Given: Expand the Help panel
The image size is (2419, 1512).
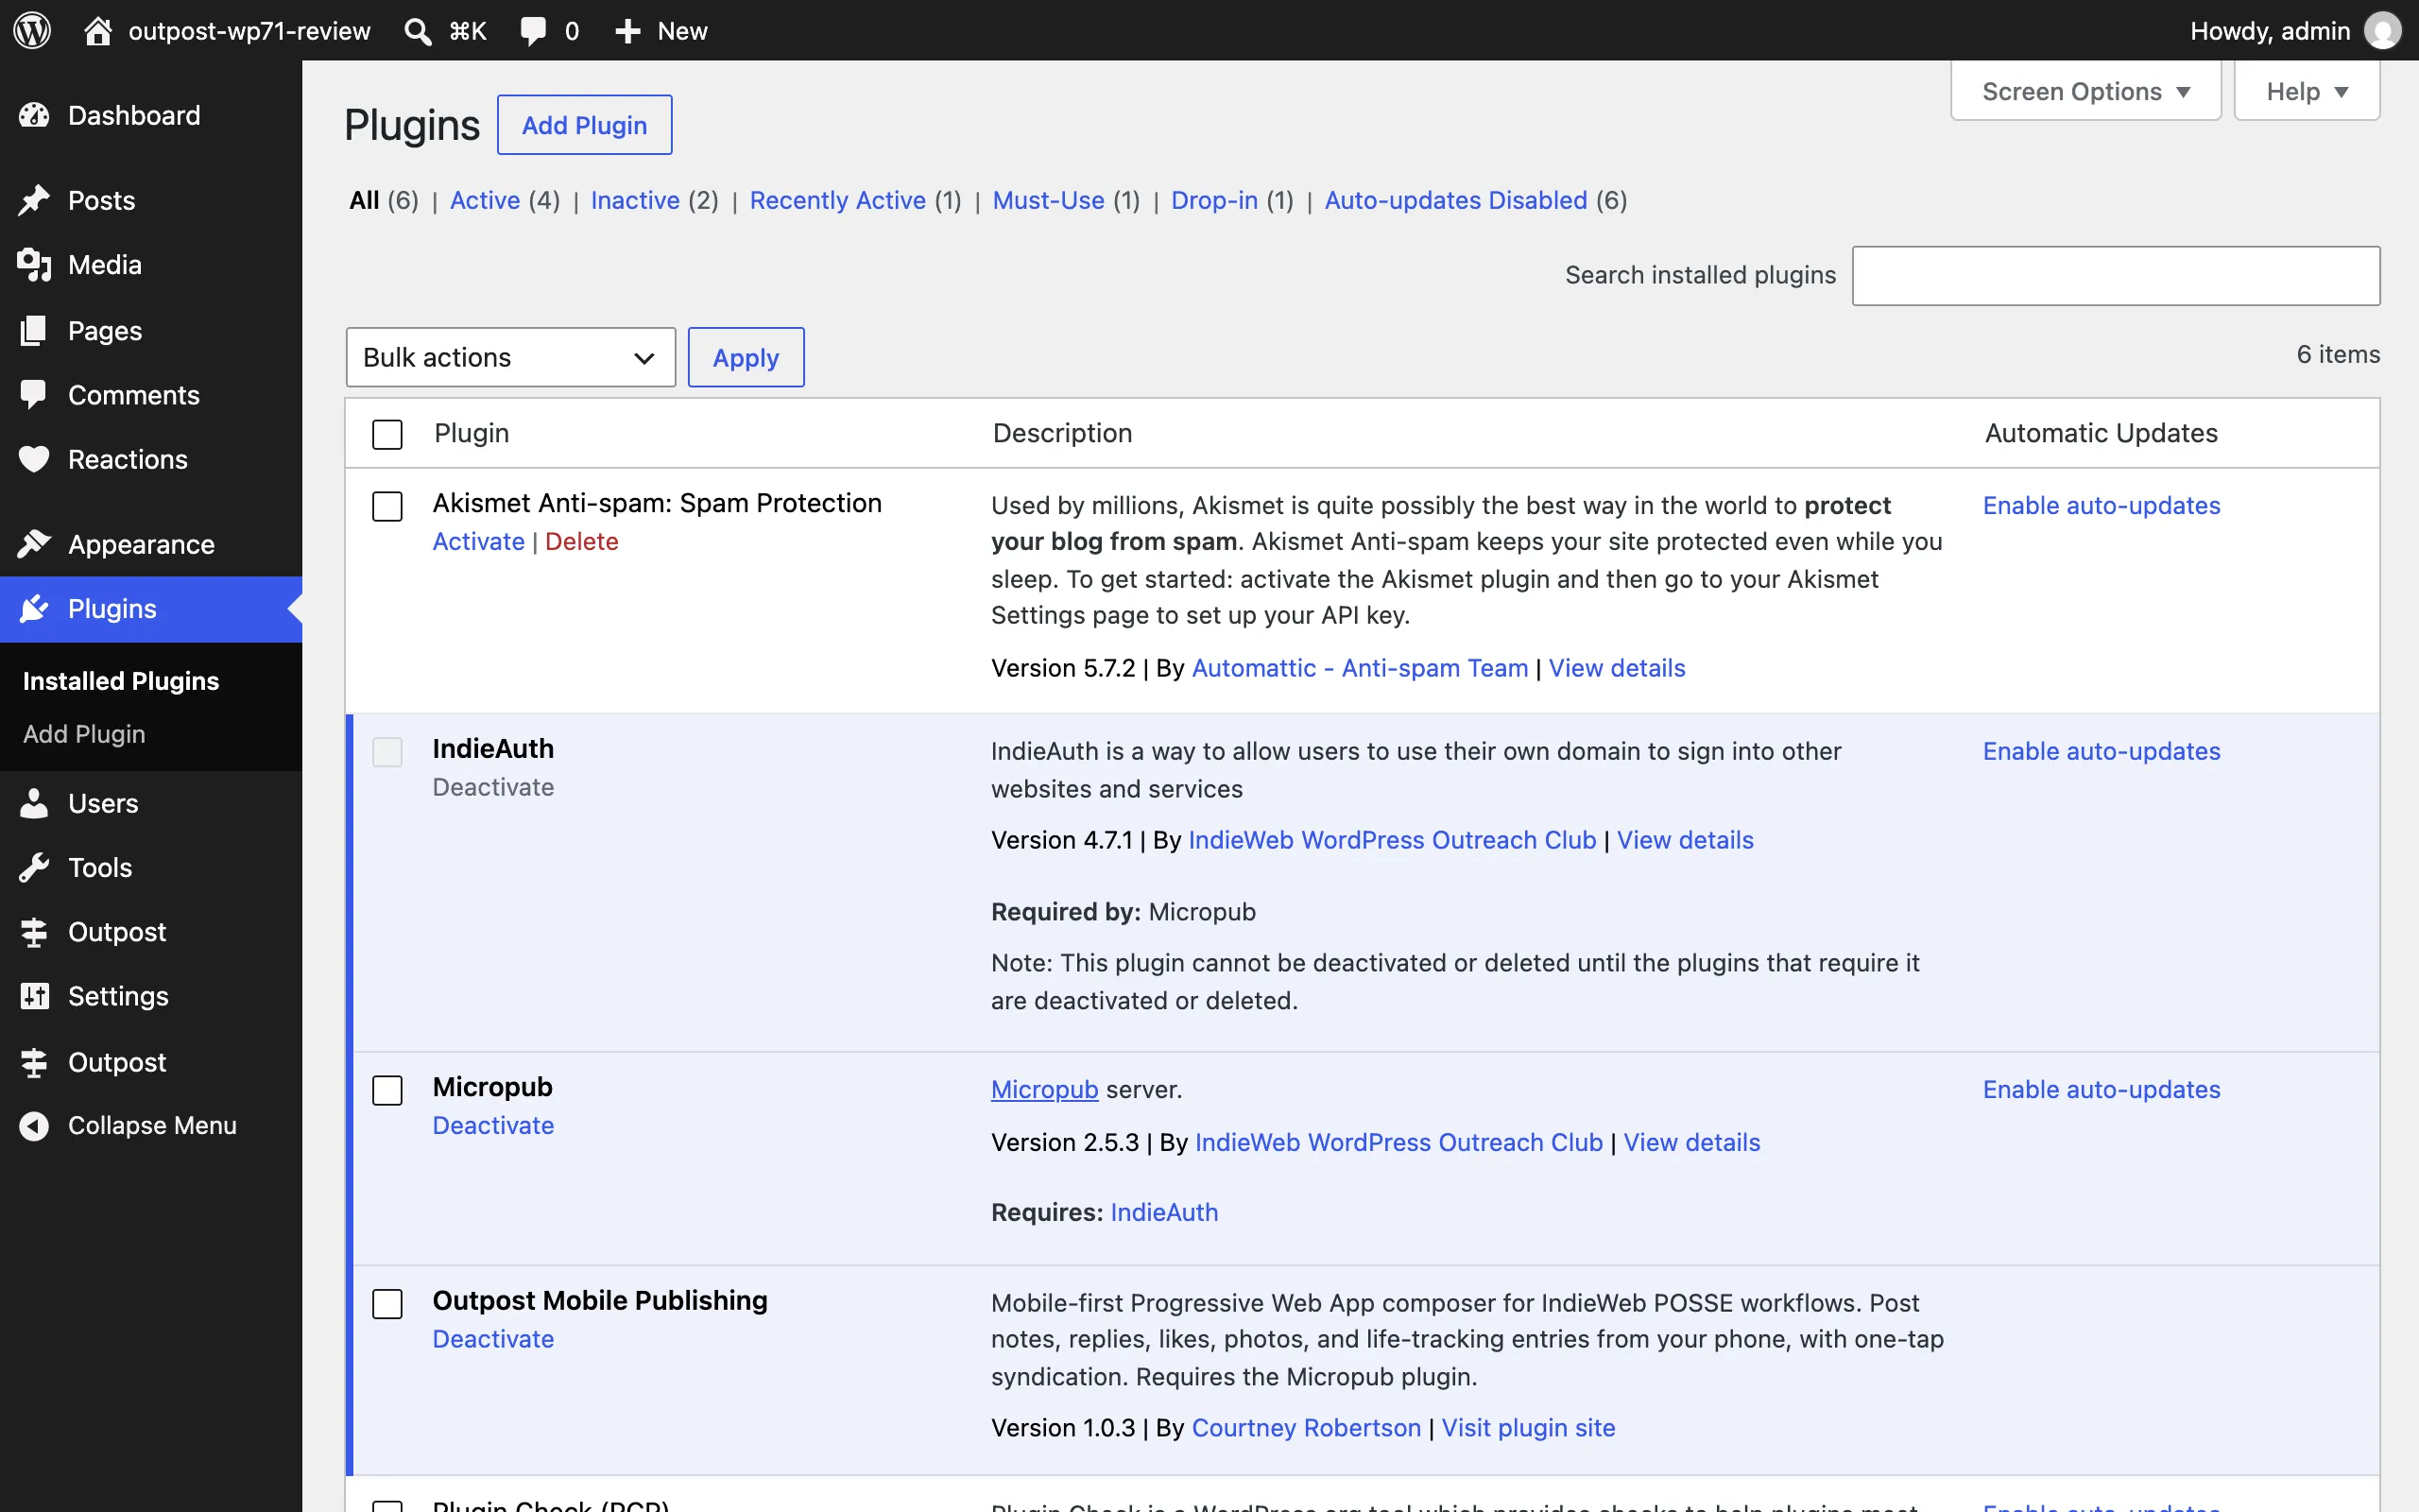Looking at the screenshot, I should [2306, 91].
